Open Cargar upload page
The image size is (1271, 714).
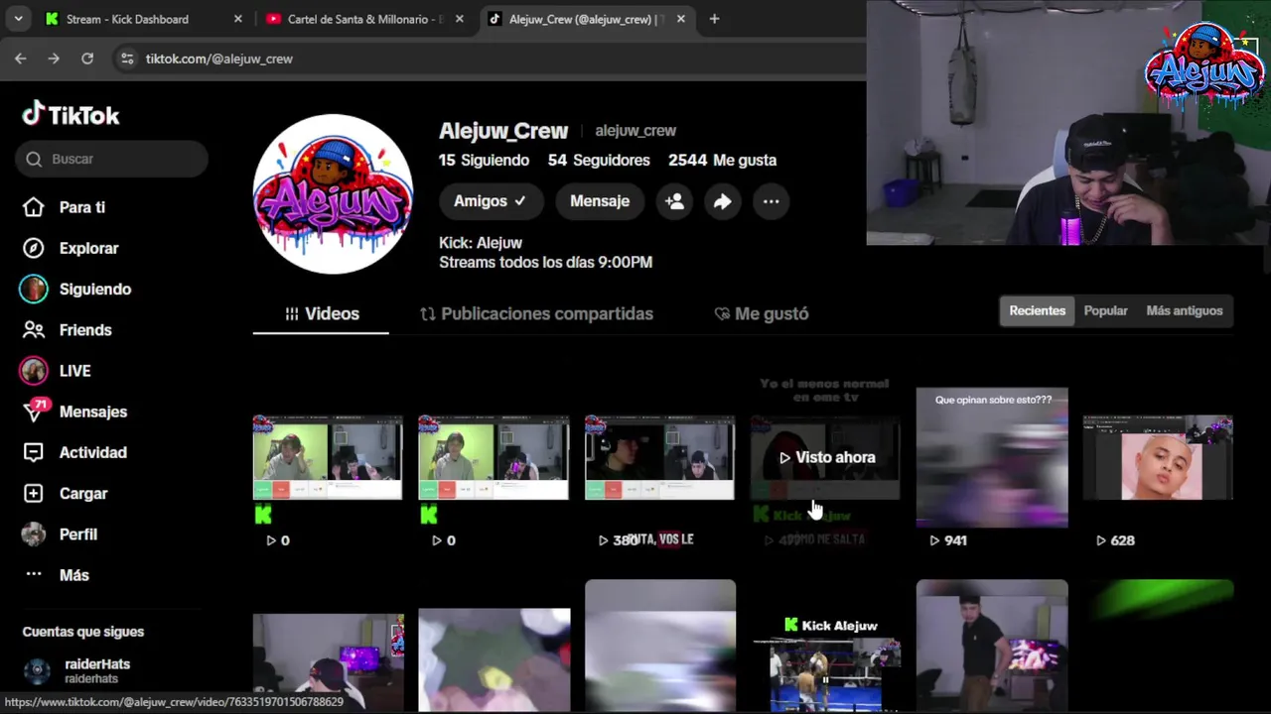(68, 493)
